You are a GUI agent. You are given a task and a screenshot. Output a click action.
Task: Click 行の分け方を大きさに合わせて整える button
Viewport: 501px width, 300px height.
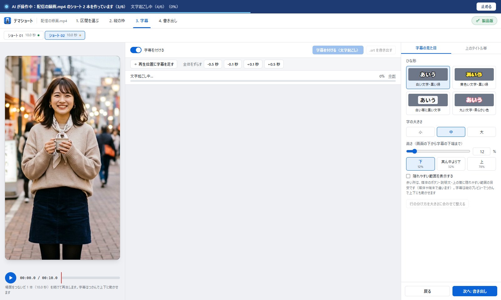pos(437,204)
